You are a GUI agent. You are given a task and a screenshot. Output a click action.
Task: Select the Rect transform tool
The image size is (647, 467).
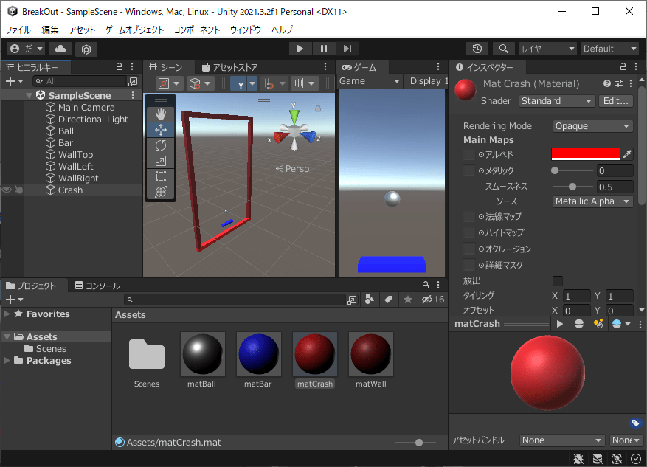pos(161,176)
